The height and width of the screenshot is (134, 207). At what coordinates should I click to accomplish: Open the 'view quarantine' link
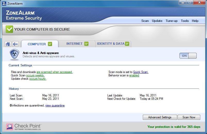tap(55, 105)
